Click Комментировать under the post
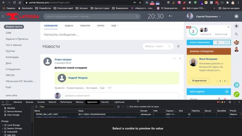 pyautogui.click(x=75, y=88)
